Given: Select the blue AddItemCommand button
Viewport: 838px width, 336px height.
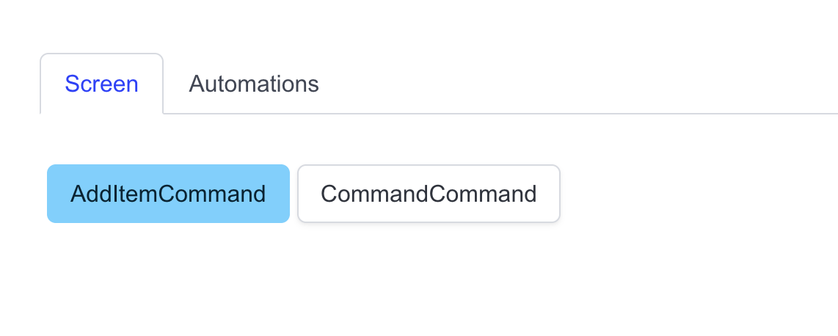Looking at the screenshot, I should (x=168, y=194).
